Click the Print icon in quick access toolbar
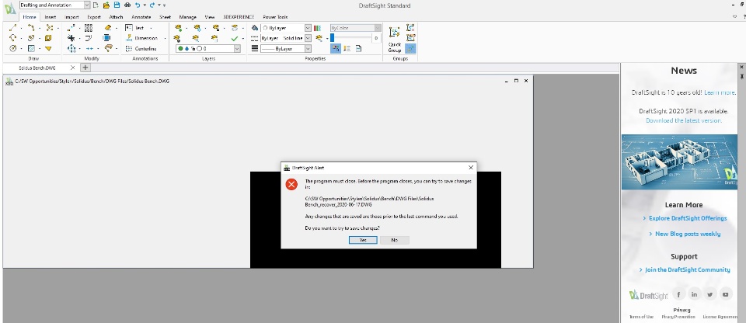Viewport: 746px width, 323px height. tap(127, 5)
